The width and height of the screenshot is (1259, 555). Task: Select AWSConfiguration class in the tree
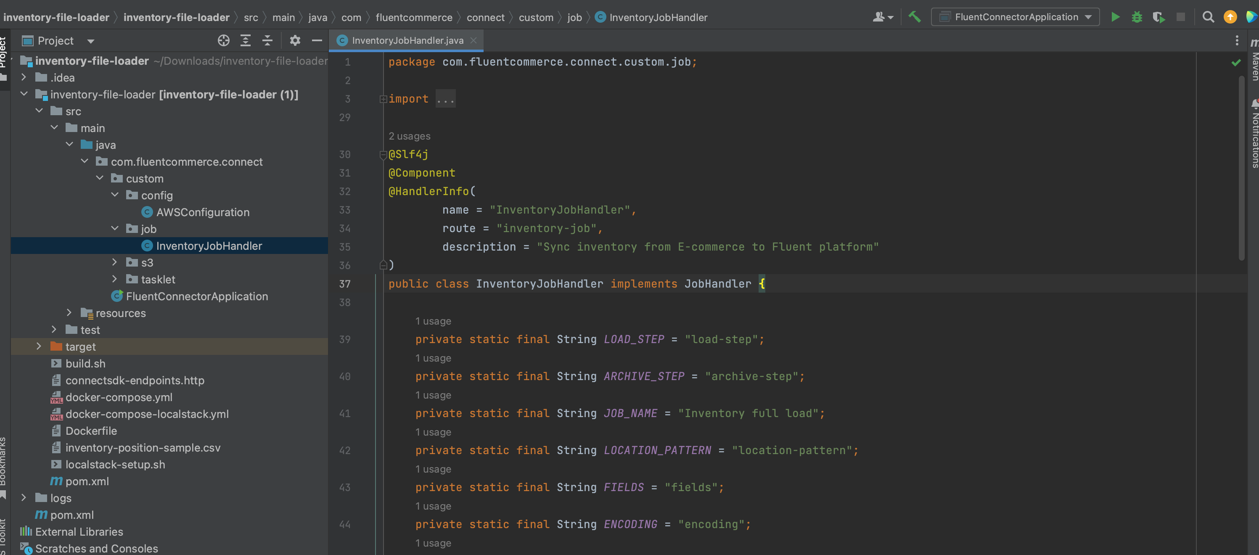pyautogui.click(x=203, y=212)
